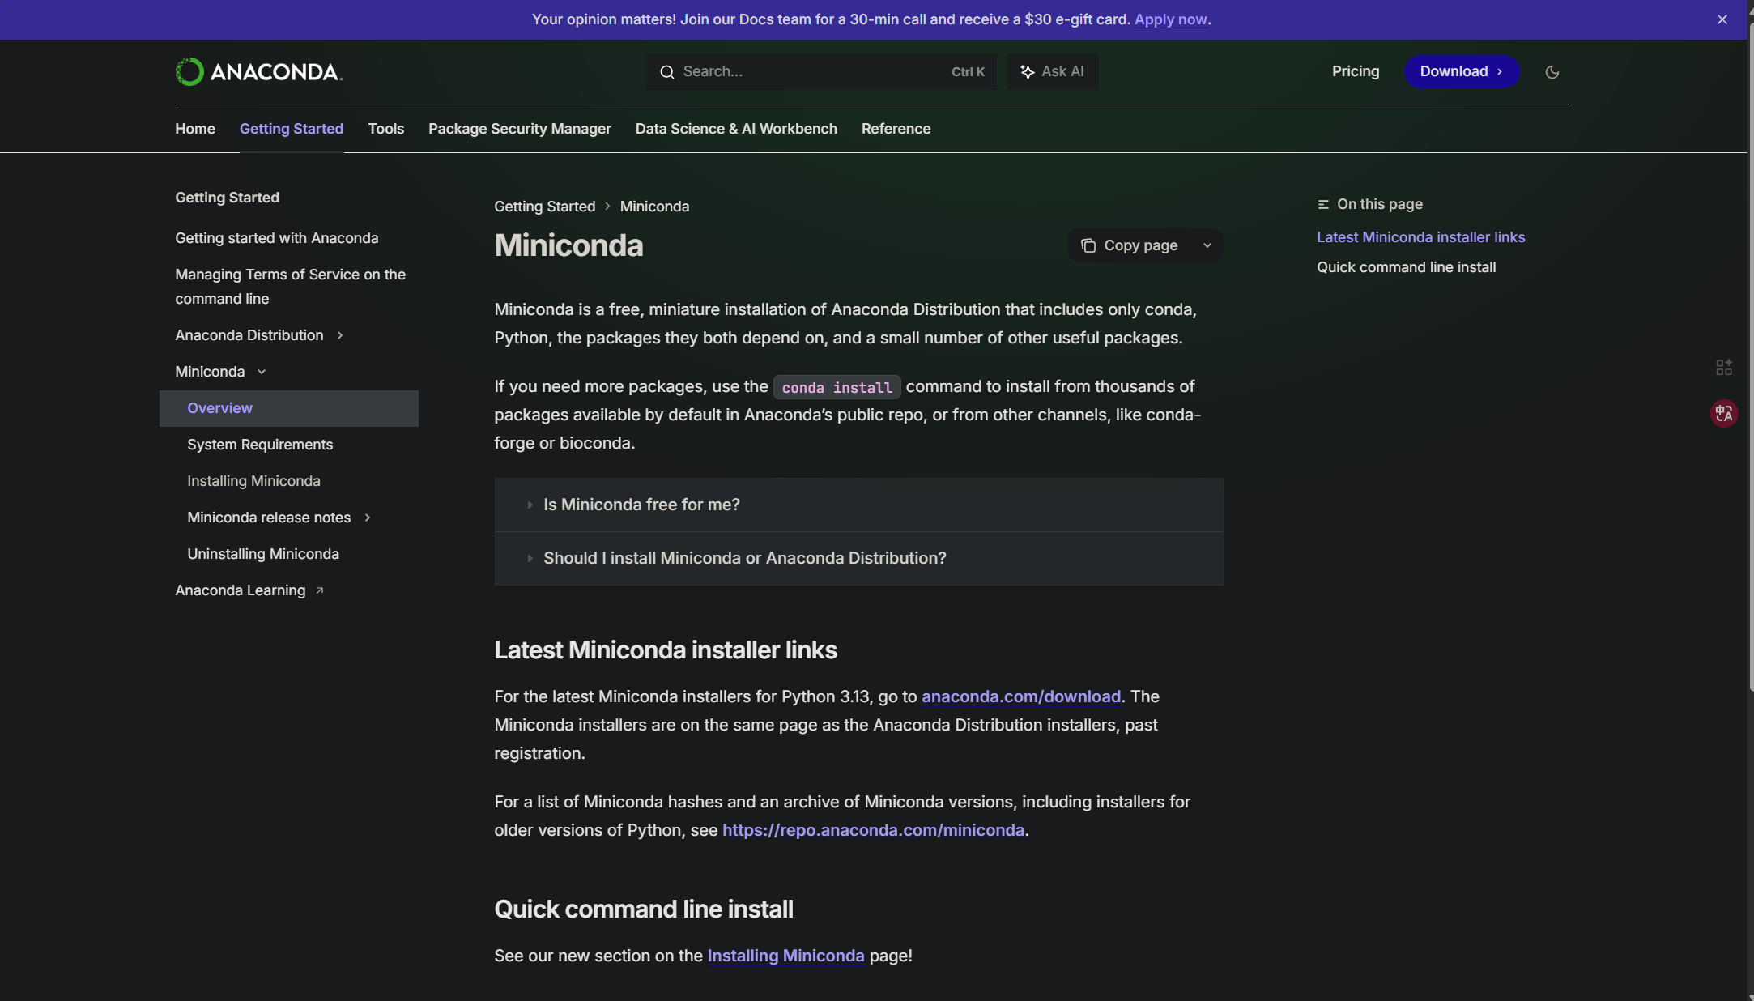
Task: Open repo.anaconda.com/miniconda link
Action: click(x=873, y=830)
